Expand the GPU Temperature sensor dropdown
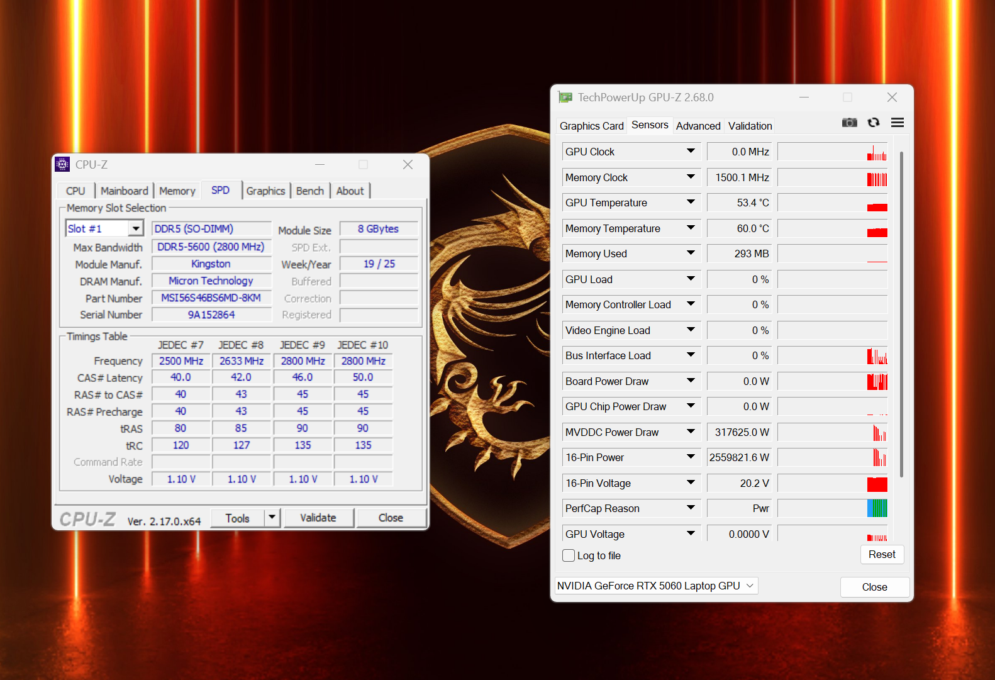 pyautogui.click(x=691, y=203)
